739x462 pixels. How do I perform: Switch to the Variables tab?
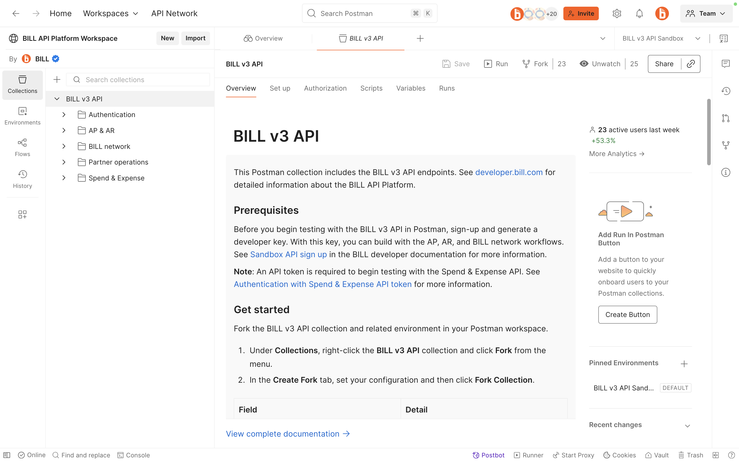(x=411, y=88)
